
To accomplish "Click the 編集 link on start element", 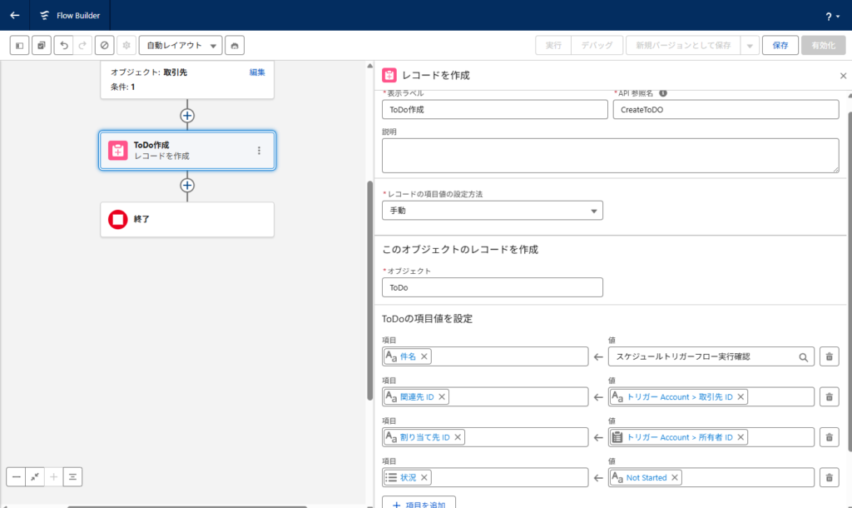I will 257,72.
